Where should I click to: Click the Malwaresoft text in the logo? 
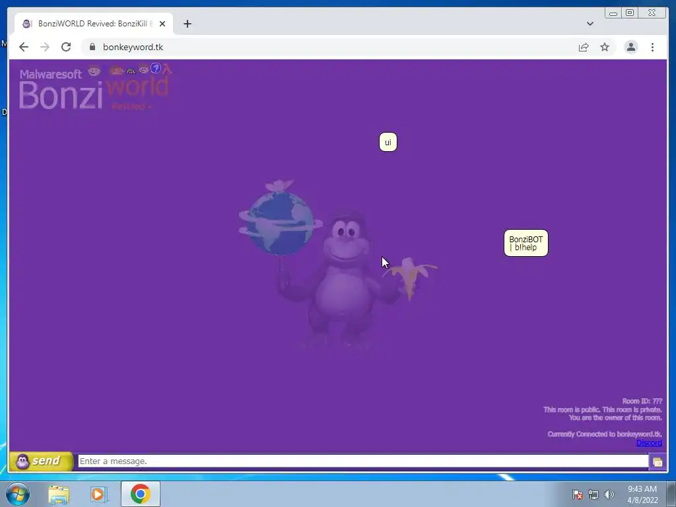tap(50, 74)
